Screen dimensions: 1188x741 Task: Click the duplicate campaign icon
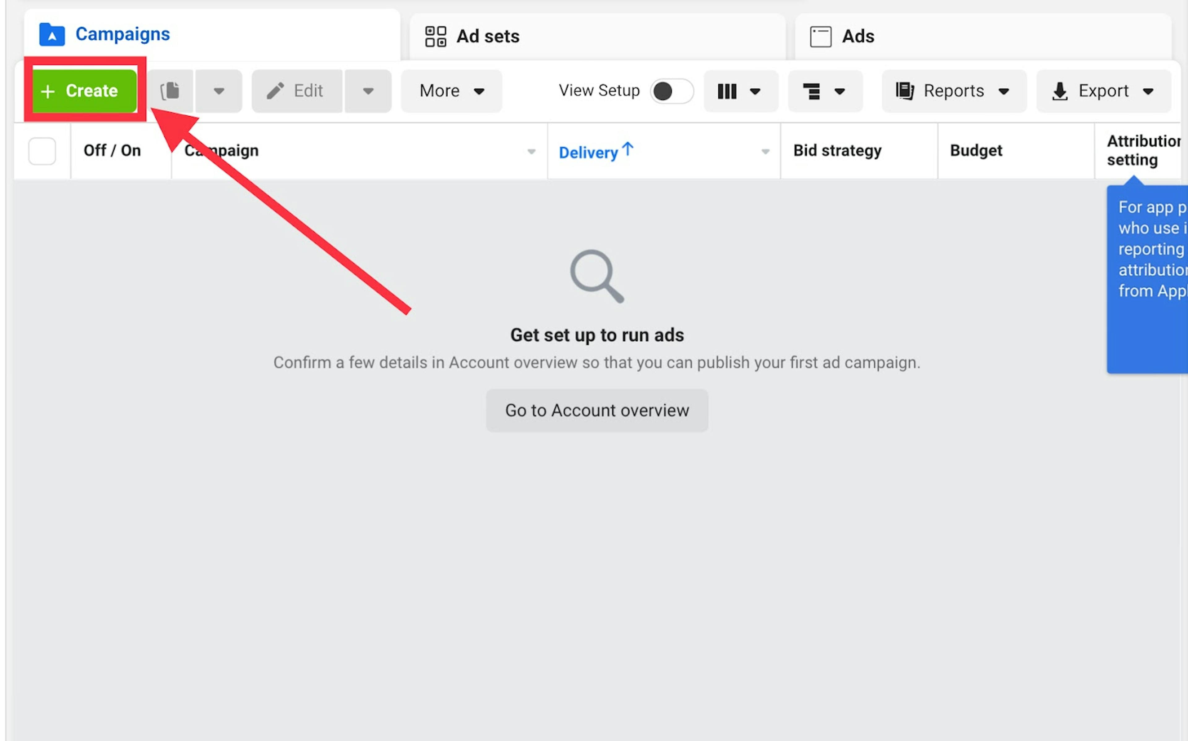[170, 91]
